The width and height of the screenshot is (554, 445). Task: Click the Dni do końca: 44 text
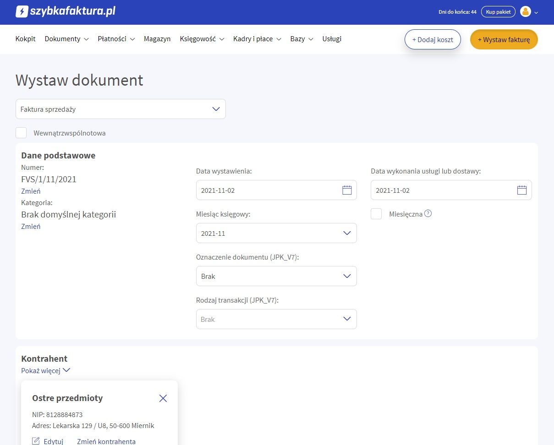coord(457,12)
